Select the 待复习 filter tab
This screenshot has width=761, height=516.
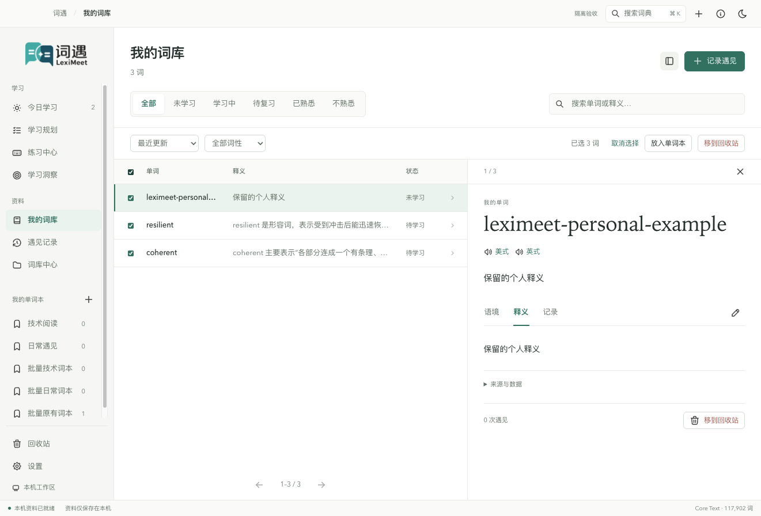point(264,104)
